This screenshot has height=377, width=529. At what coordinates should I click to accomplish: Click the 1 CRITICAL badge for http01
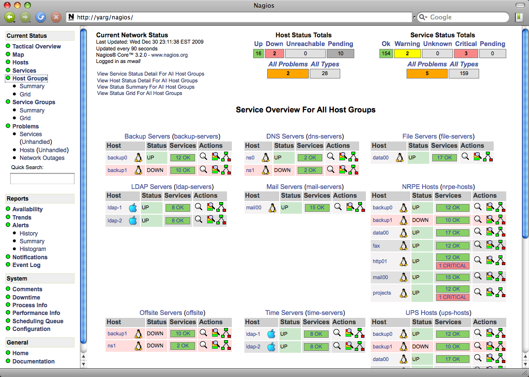453,266
